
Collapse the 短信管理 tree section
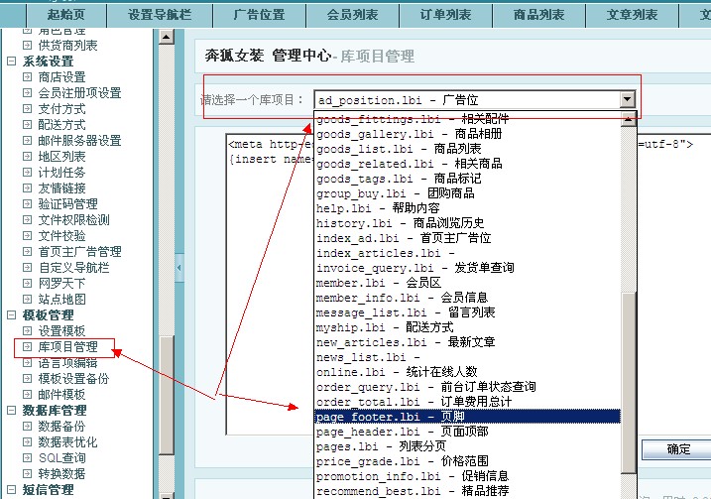(x=11, y=489)
